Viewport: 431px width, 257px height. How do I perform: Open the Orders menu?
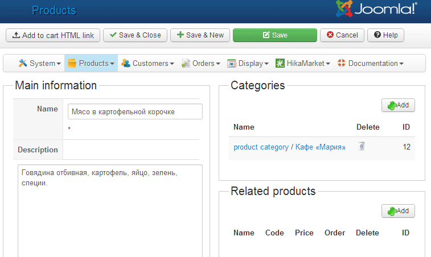201,63
